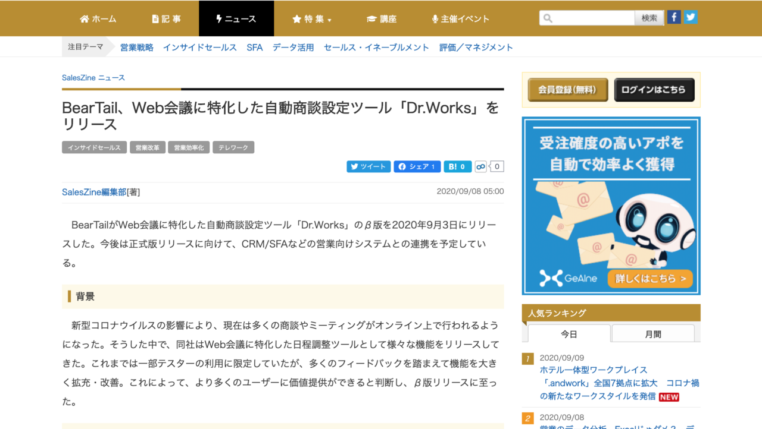Open the Twitter icon in header

point(691,17)
